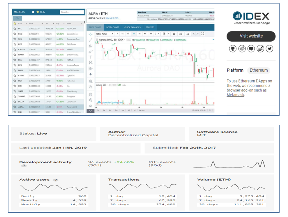Favorite the PCL coin star
Screen dimensions: 288x217
(15, 29)
